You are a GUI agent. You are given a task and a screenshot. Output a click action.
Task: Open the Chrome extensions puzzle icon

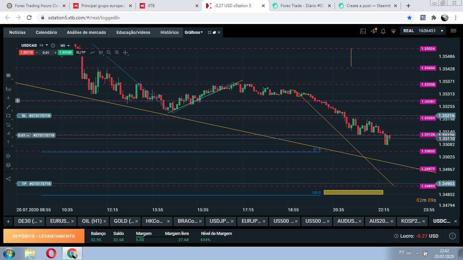coord(434,18)
